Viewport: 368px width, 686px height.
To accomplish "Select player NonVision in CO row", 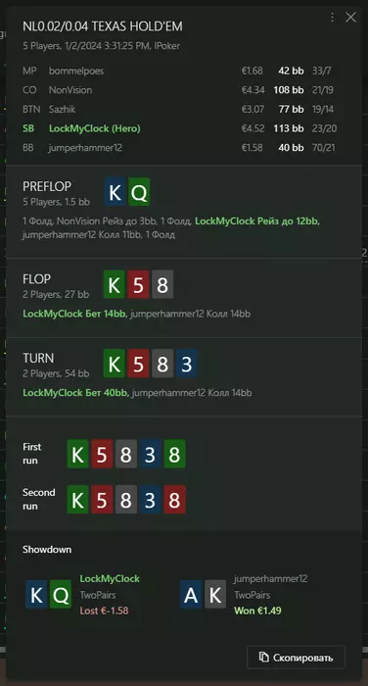I will [x=70, y=90].
